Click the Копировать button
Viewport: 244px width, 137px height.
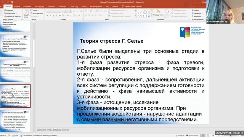(9, 13)
